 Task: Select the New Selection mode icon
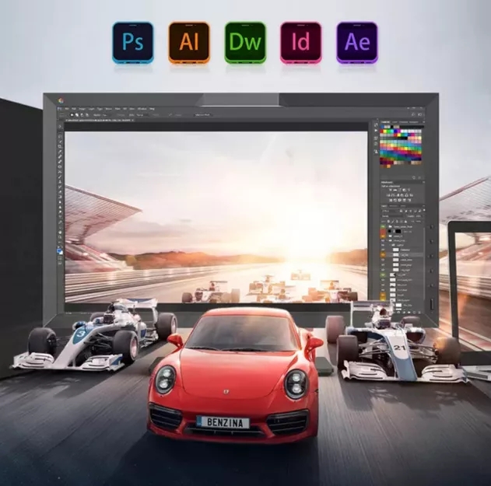click(x=72, y=115)
